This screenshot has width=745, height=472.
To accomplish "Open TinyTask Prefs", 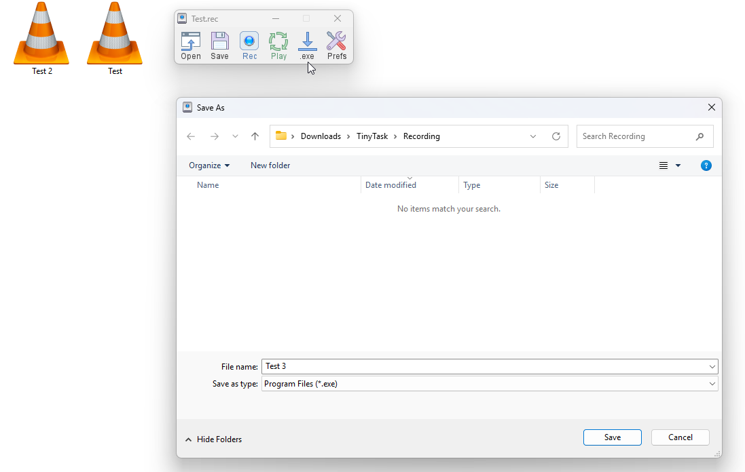I will [336, 46].
